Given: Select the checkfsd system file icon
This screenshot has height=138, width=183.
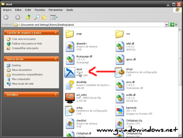Looking at the screenshot, I should point(70,124).
